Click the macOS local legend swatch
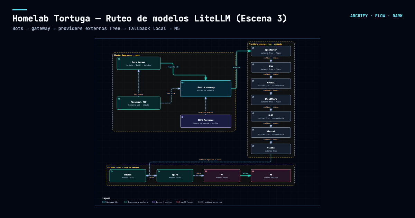This screenshot has width=415, height=218. coord(178,202)
